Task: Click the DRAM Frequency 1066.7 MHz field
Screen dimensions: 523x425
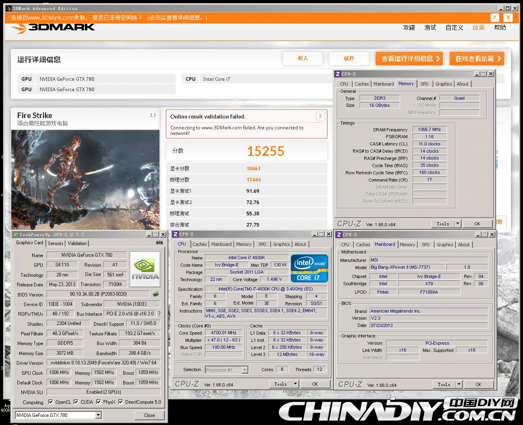Action: (429, 129)
